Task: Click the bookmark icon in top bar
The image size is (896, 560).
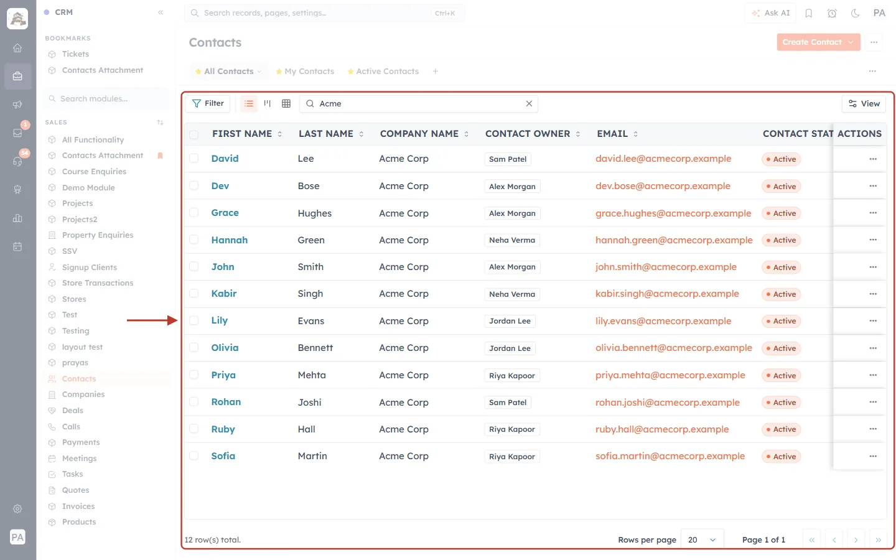Action: click(809, 13)
